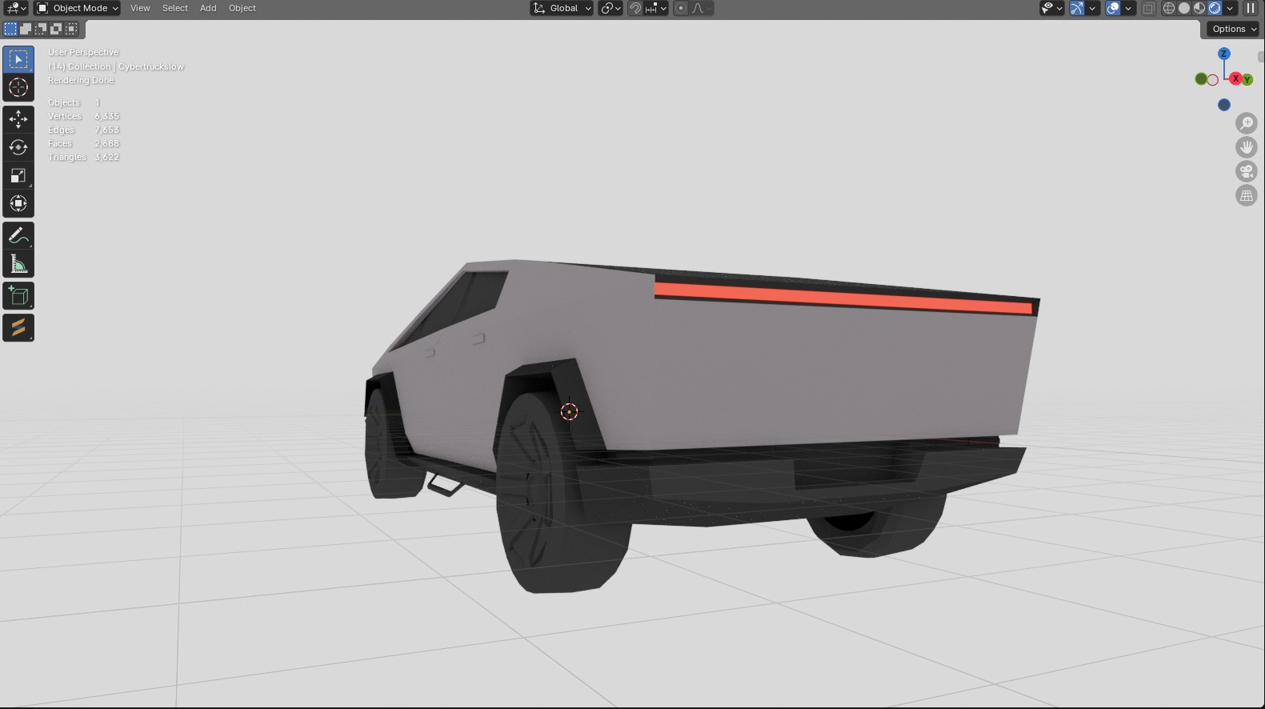
Task: Select the Select Box tool
Action: pos(18,59)
